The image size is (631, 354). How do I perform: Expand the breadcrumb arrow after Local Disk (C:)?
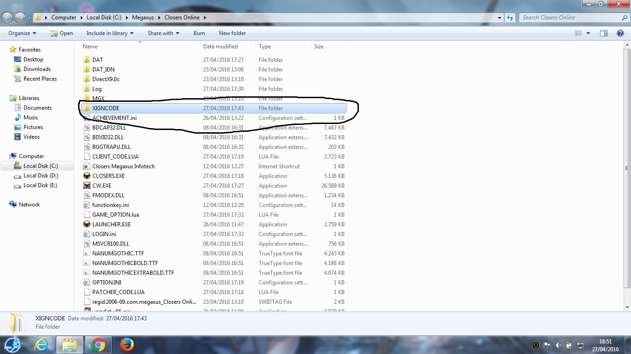point(127,18)
